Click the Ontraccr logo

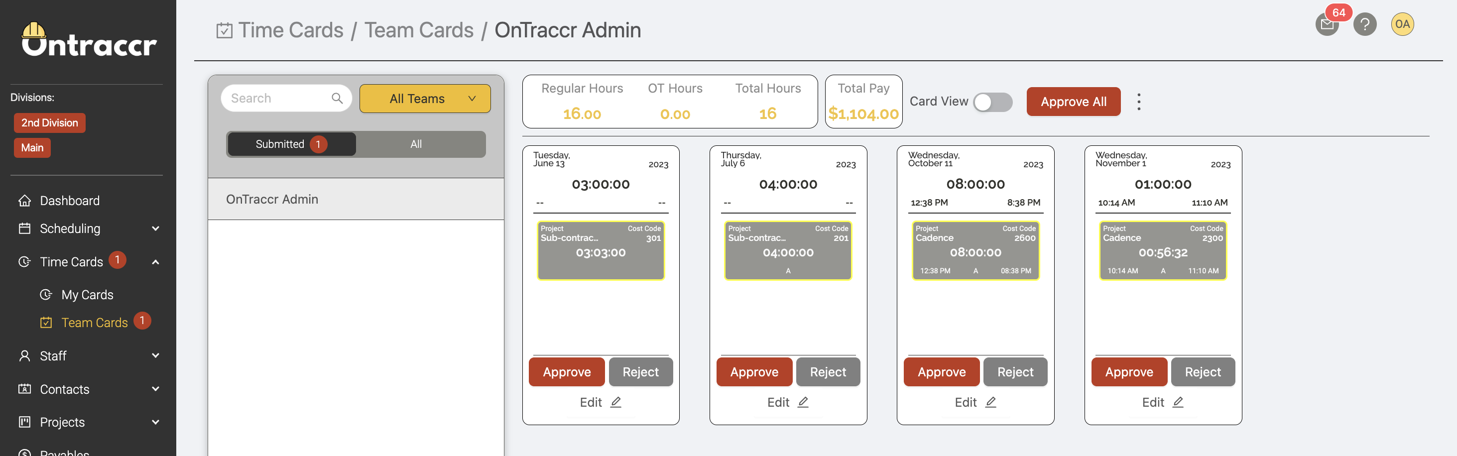[x=89, y=40]
